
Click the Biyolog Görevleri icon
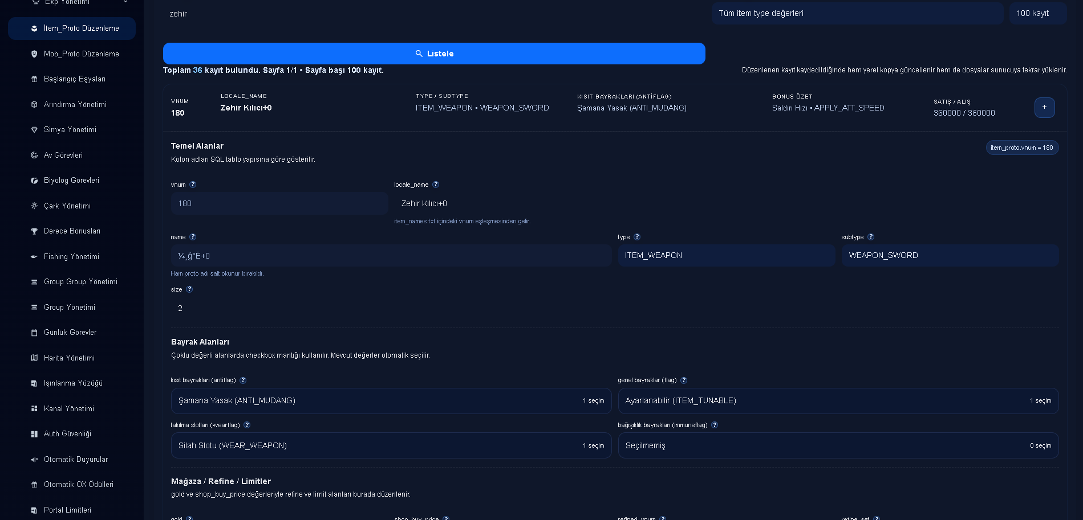pos(34,181)
